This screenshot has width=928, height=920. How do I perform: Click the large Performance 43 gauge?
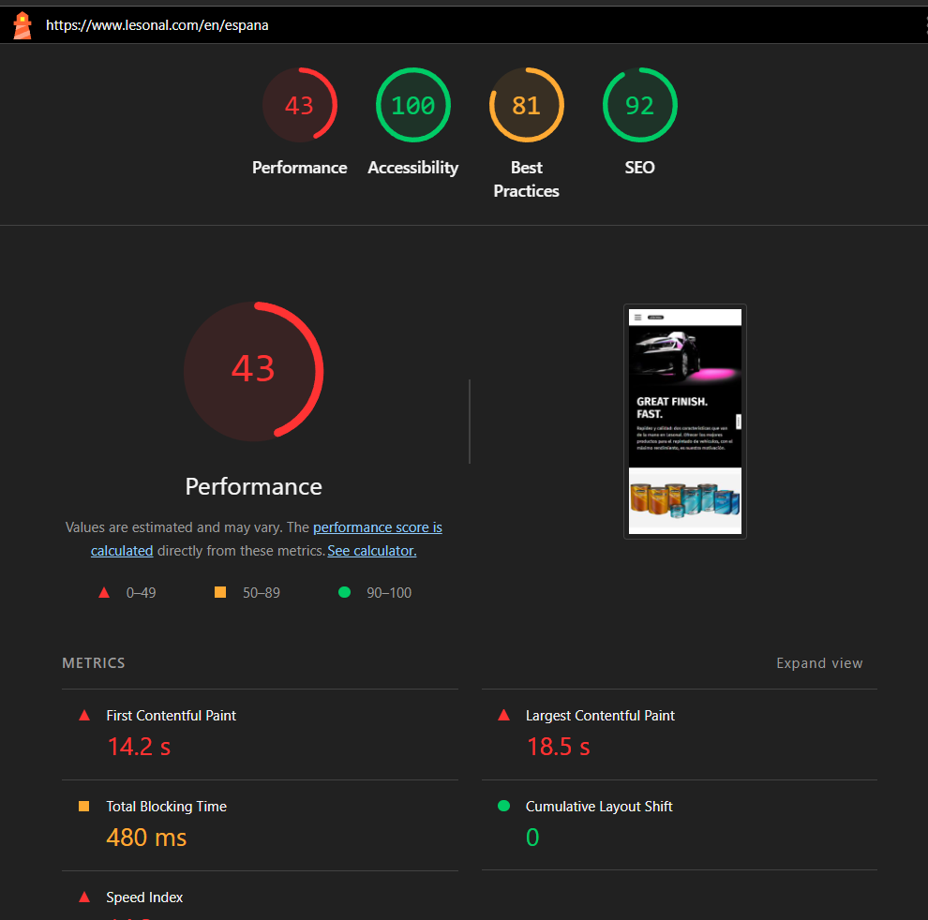[253, 370]
